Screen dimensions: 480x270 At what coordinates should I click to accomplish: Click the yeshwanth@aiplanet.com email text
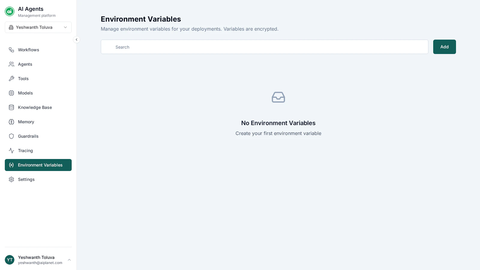[40, 263]
